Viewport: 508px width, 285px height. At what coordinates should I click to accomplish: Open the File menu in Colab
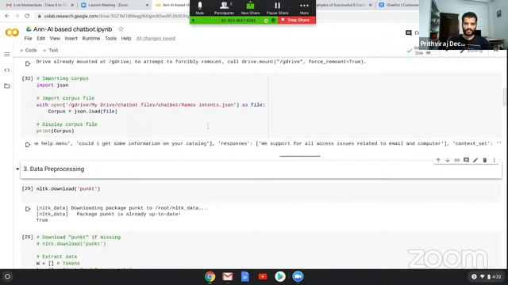pos(29,38)
